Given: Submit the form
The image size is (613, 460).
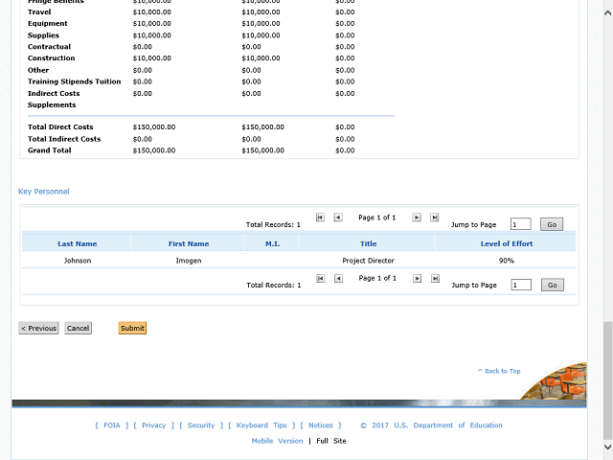Looking at the screenshot, I should click(132, 328).
